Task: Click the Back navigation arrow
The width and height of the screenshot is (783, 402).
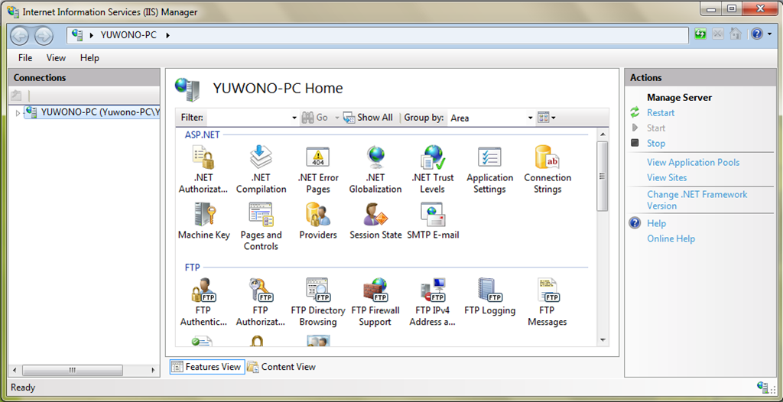Action: click(19, 35)
